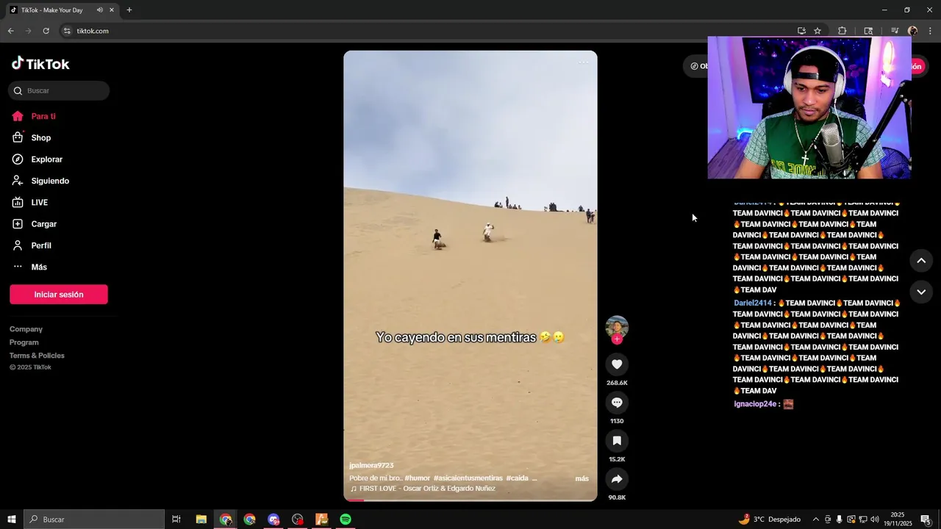Open the video's three-dot options menu

583,62
